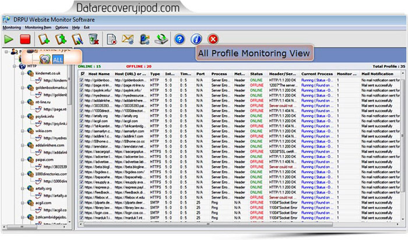The height and width of the screenshot is (240, 408).
Task: Open envelope mail settings icon
Action: (128, 39)
